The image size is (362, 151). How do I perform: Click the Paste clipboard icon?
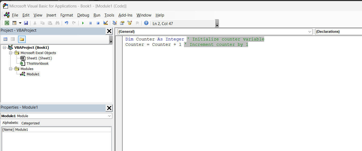click(x=50, y=23)
